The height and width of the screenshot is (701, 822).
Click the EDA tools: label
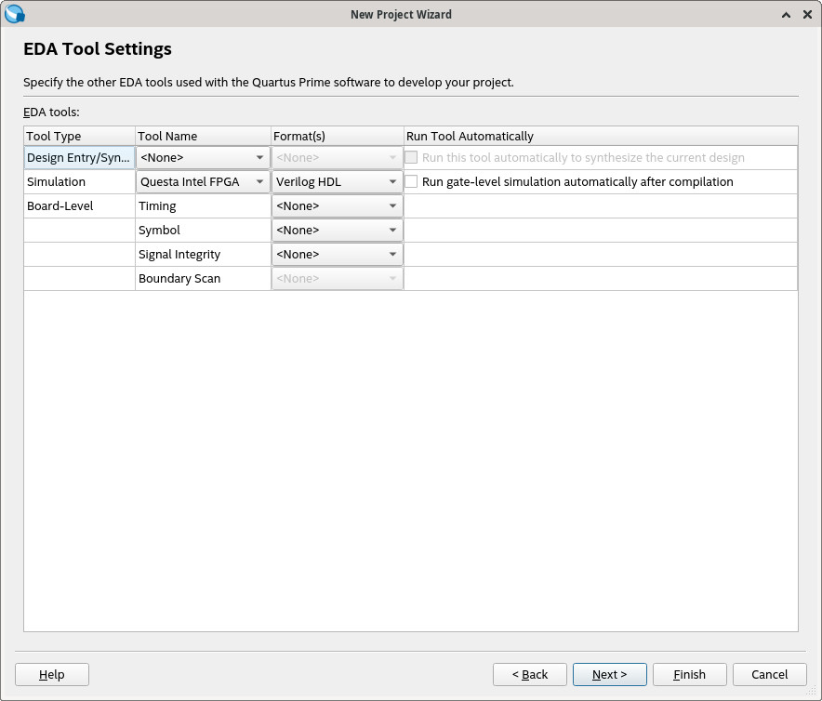coord(51,112)
